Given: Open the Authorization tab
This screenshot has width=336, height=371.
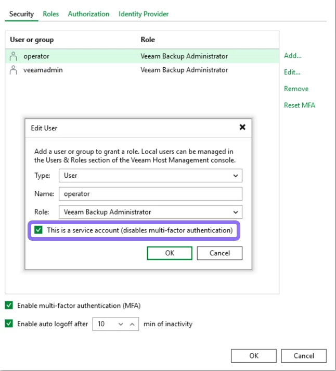Looking at the screenshot, I should pyautogui.click(x=88, y=14).
